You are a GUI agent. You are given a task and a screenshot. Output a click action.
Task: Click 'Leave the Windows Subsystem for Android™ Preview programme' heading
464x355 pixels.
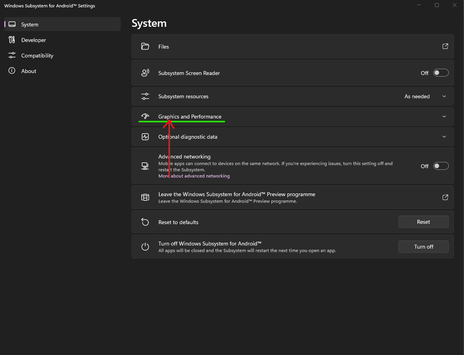pos(237,194)
